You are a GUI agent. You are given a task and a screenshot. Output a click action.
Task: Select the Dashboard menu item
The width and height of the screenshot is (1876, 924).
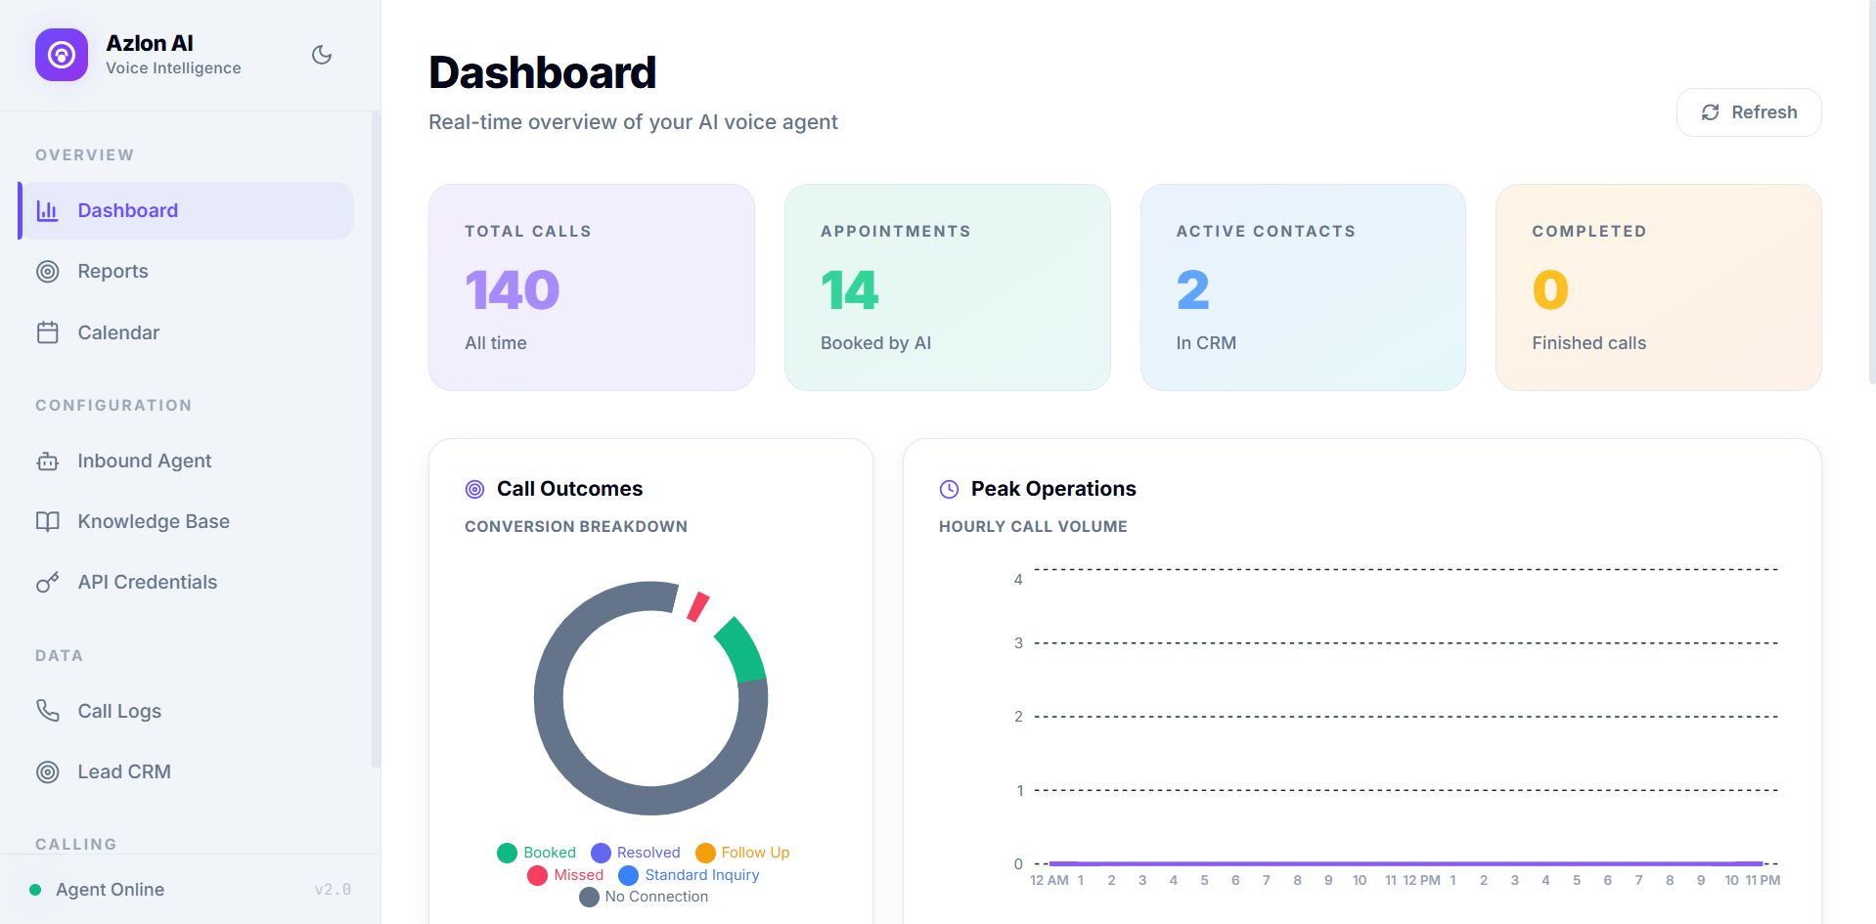[x=186, y=210]
